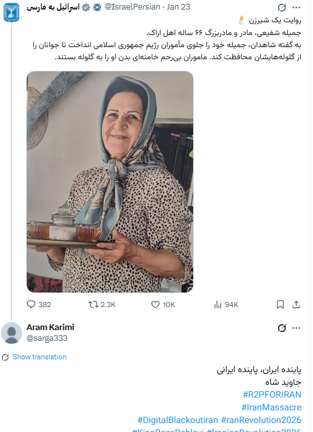Open the #IranMassacre hashtag
The height and width of the screenshot is (432, 313).
[x=272, y=407]
